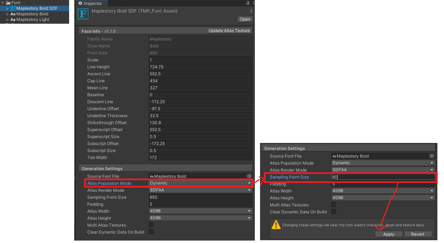Click the Superscript Size field
The height and width of the screenshot is (243, 444).
201,136
